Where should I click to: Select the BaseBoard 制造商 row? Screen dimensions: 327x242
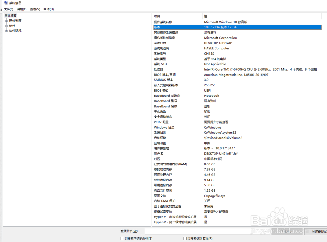pos(237,96)
